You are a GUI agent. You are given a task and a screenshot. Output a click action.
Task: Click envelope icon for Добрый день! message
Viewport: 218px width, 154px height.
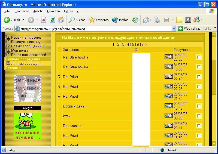point(168,106)
